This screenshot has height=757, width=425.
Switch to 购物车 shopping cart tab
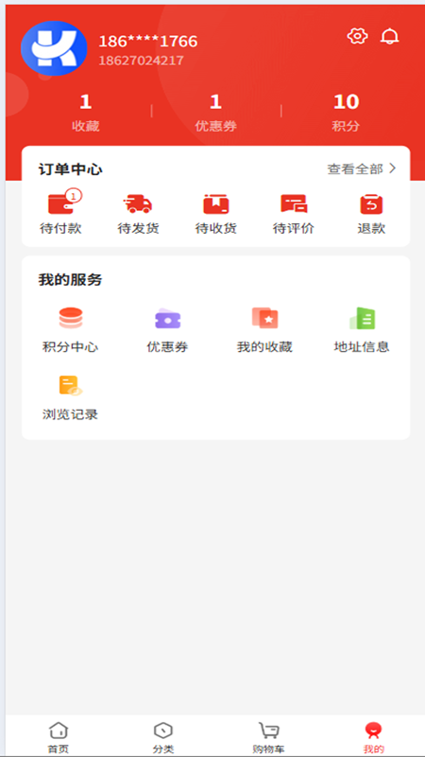(x=268, y=738)
